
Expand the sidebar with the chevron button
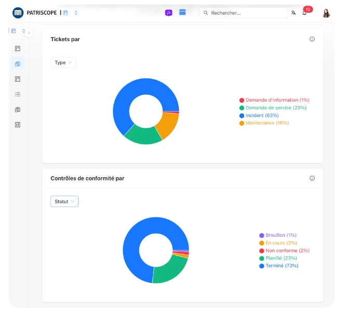[x=29, y=33]
